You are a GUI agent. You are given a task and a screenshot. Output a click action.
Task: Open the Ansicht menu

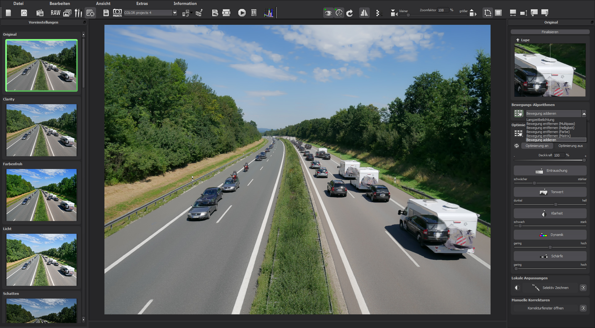(103, 3)
